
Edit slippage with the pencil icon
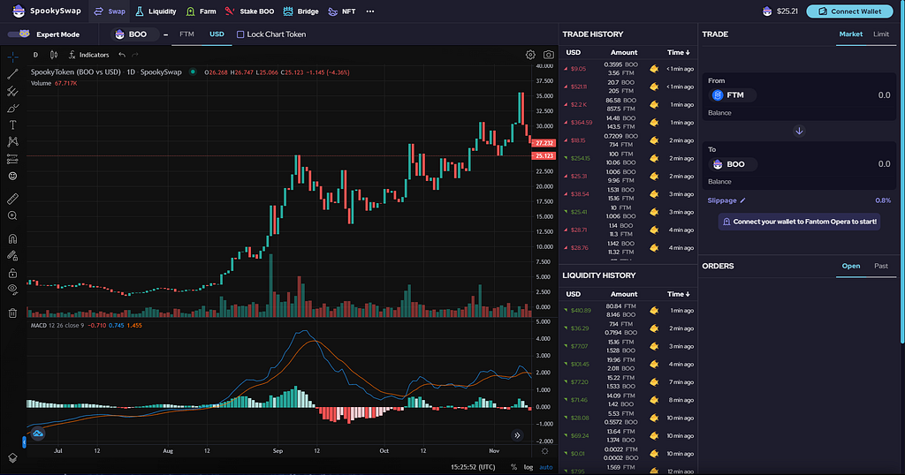point(742,200)
